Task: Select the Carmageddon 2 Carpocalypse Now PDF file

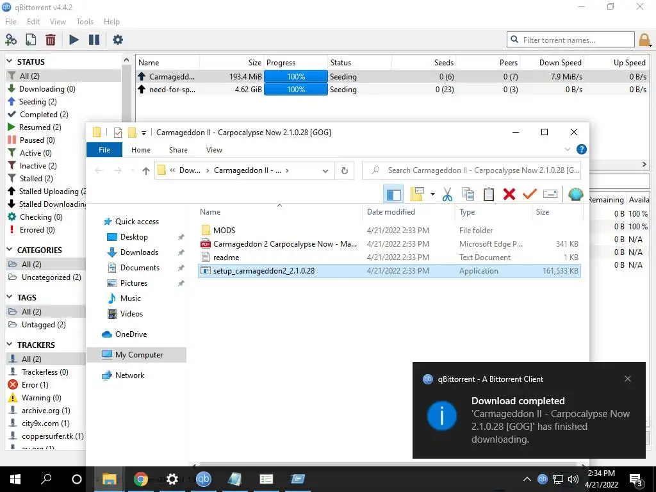Action: click(389, 244)
